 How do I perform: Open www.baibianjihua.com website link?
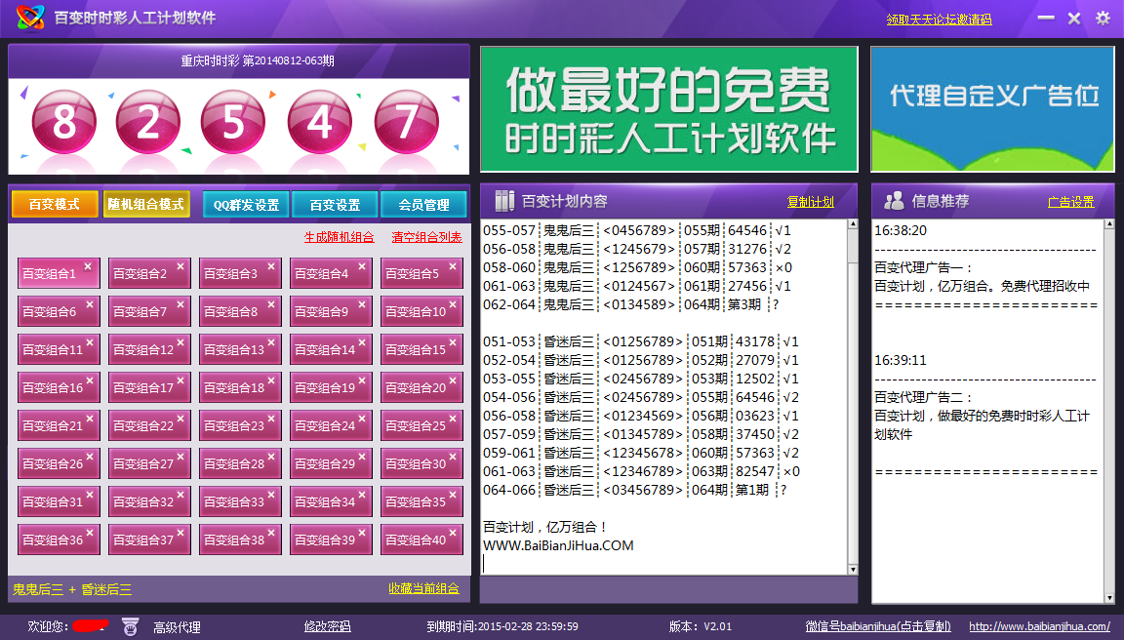click(x=1039, y=626)
